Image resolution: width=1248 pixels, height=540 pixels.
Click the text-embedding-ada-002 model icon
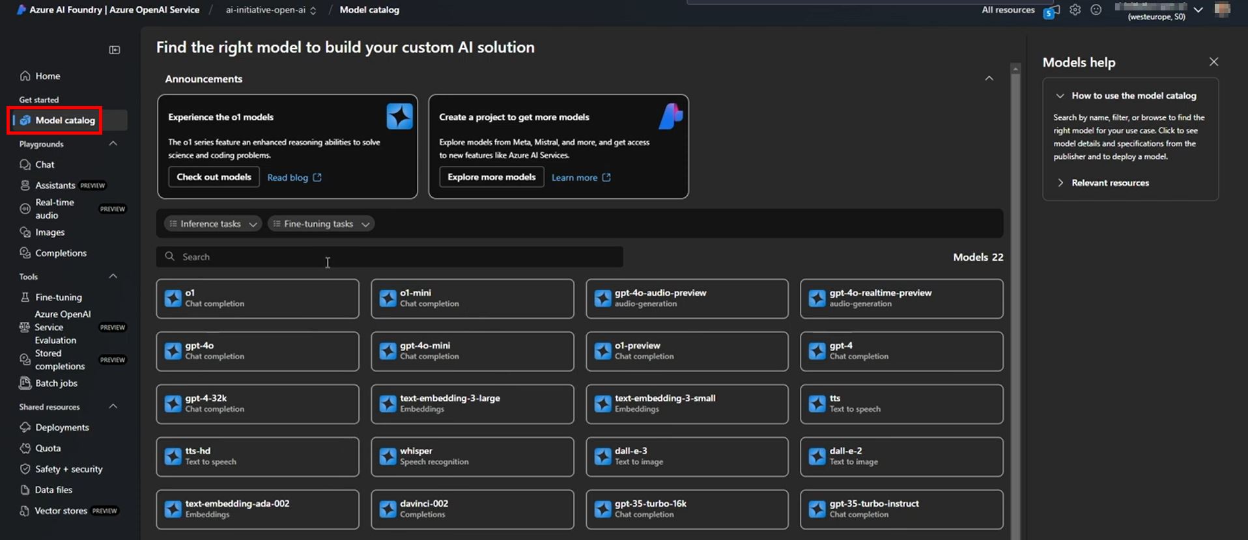pos(173,509)
